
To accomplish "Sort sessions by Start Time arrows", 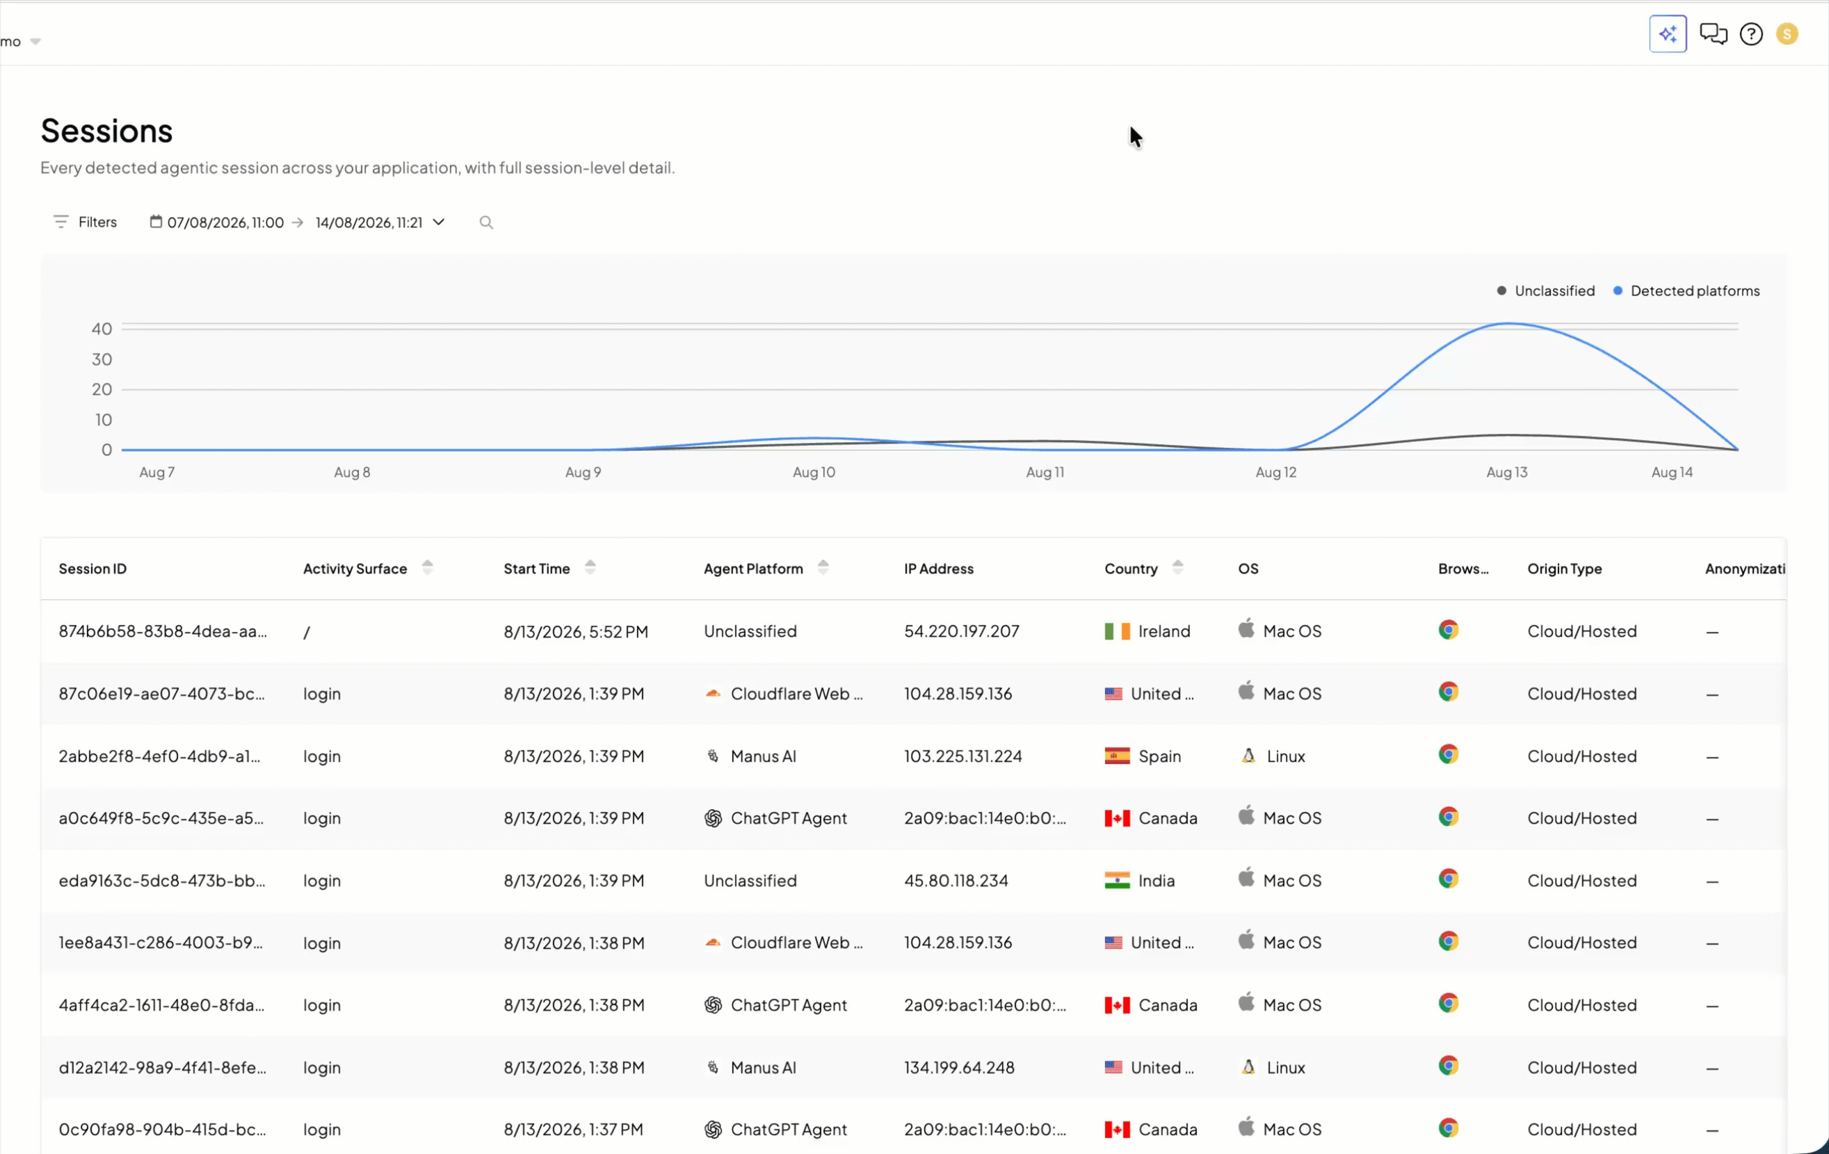I will [x=590, y=568].
